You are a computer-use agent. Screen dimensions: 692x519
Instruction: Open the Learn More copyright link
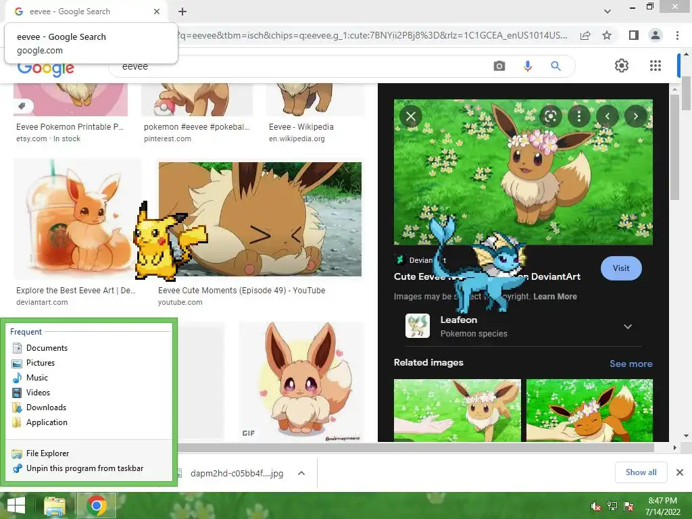pyautogui.click(x=555, y=297)
